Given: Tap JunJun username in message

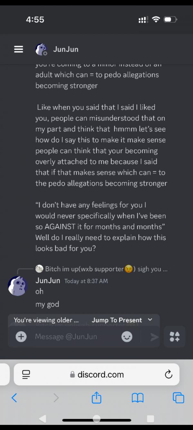Looking at the screenshot, I should (48, 280).
